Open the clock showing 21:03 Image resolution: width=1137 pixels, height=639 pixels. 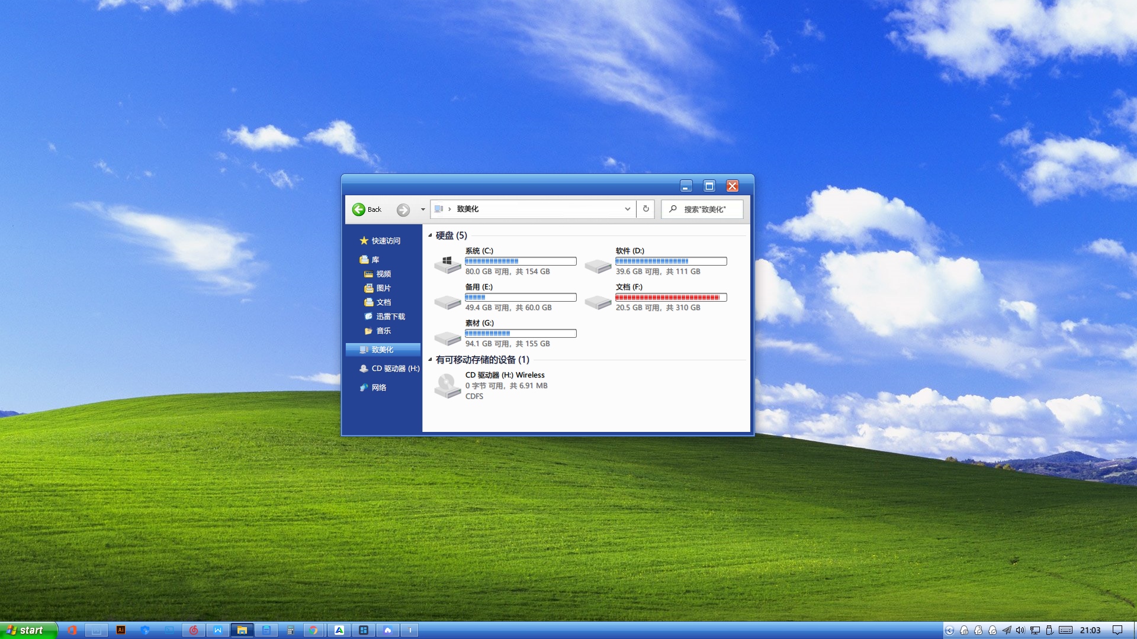tap(1090, 631)
